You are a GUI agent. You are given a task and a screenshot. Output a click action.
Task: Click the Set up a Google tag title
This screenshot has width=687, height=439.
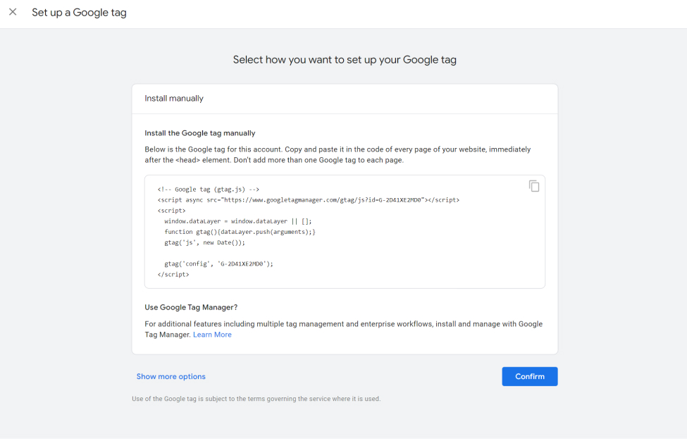(79, 13)
